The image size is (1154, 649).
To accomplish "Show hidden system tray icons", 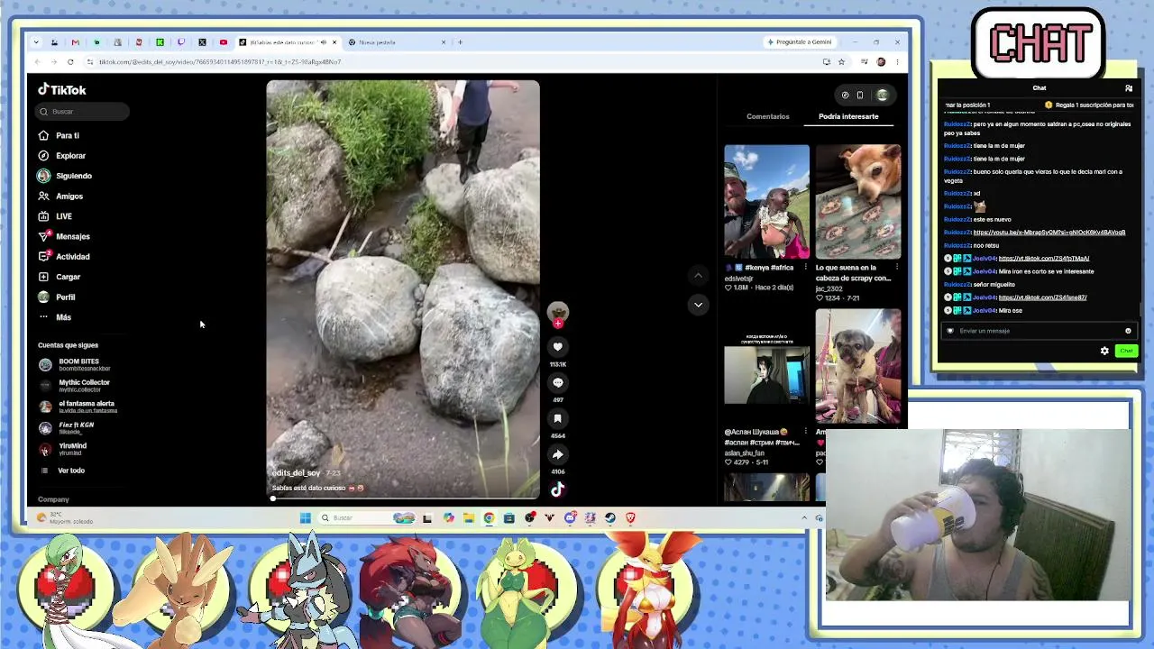I will (x=804, y=517).
